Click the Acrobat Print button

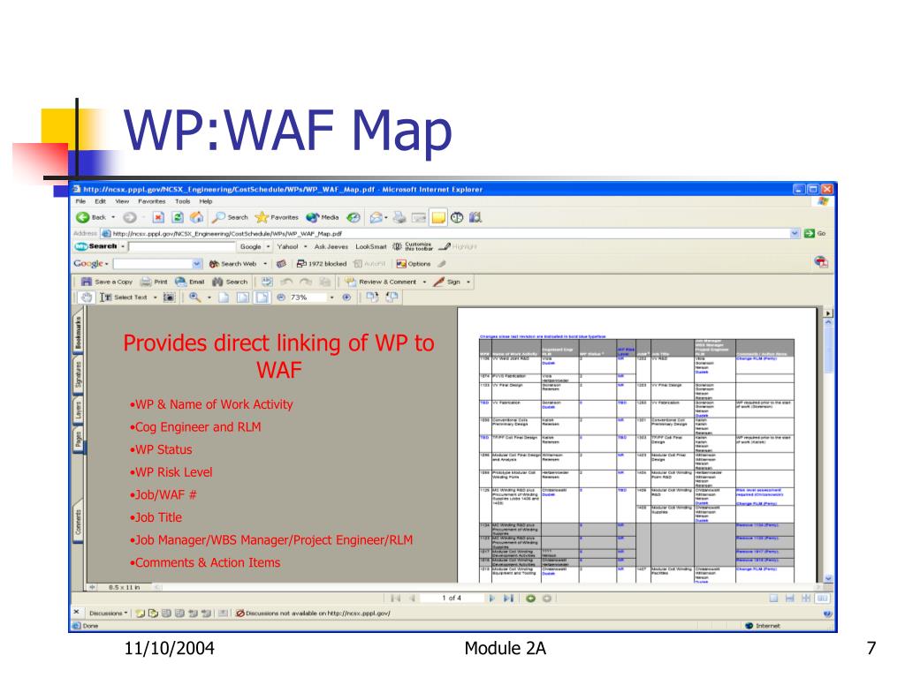point(154,282)
